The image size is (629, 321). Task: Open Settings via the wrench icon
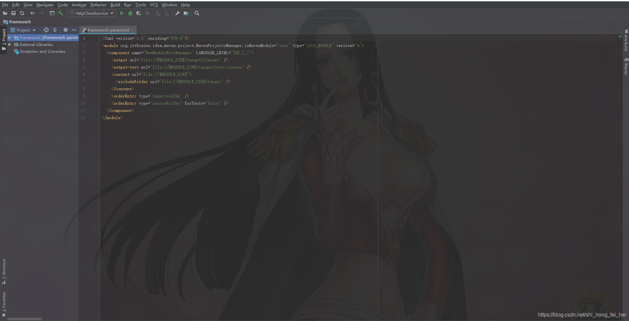point(177,13)
